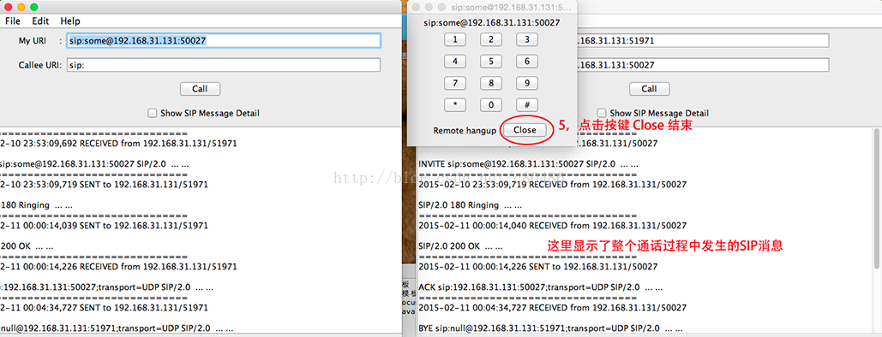Click dial pad label 'sip:some@192.168.31.131:50027'
The width and height of the screenshot is (882, 337).
click(492, 23)
